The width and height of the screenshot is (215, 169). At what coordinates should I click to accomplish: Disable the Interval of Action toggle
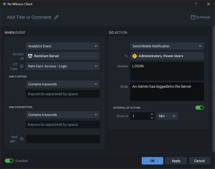(199, 108)
